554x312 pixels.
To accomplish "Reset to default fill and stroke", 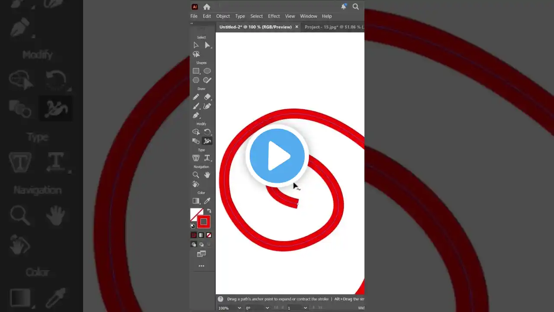I will click(193, 226).
